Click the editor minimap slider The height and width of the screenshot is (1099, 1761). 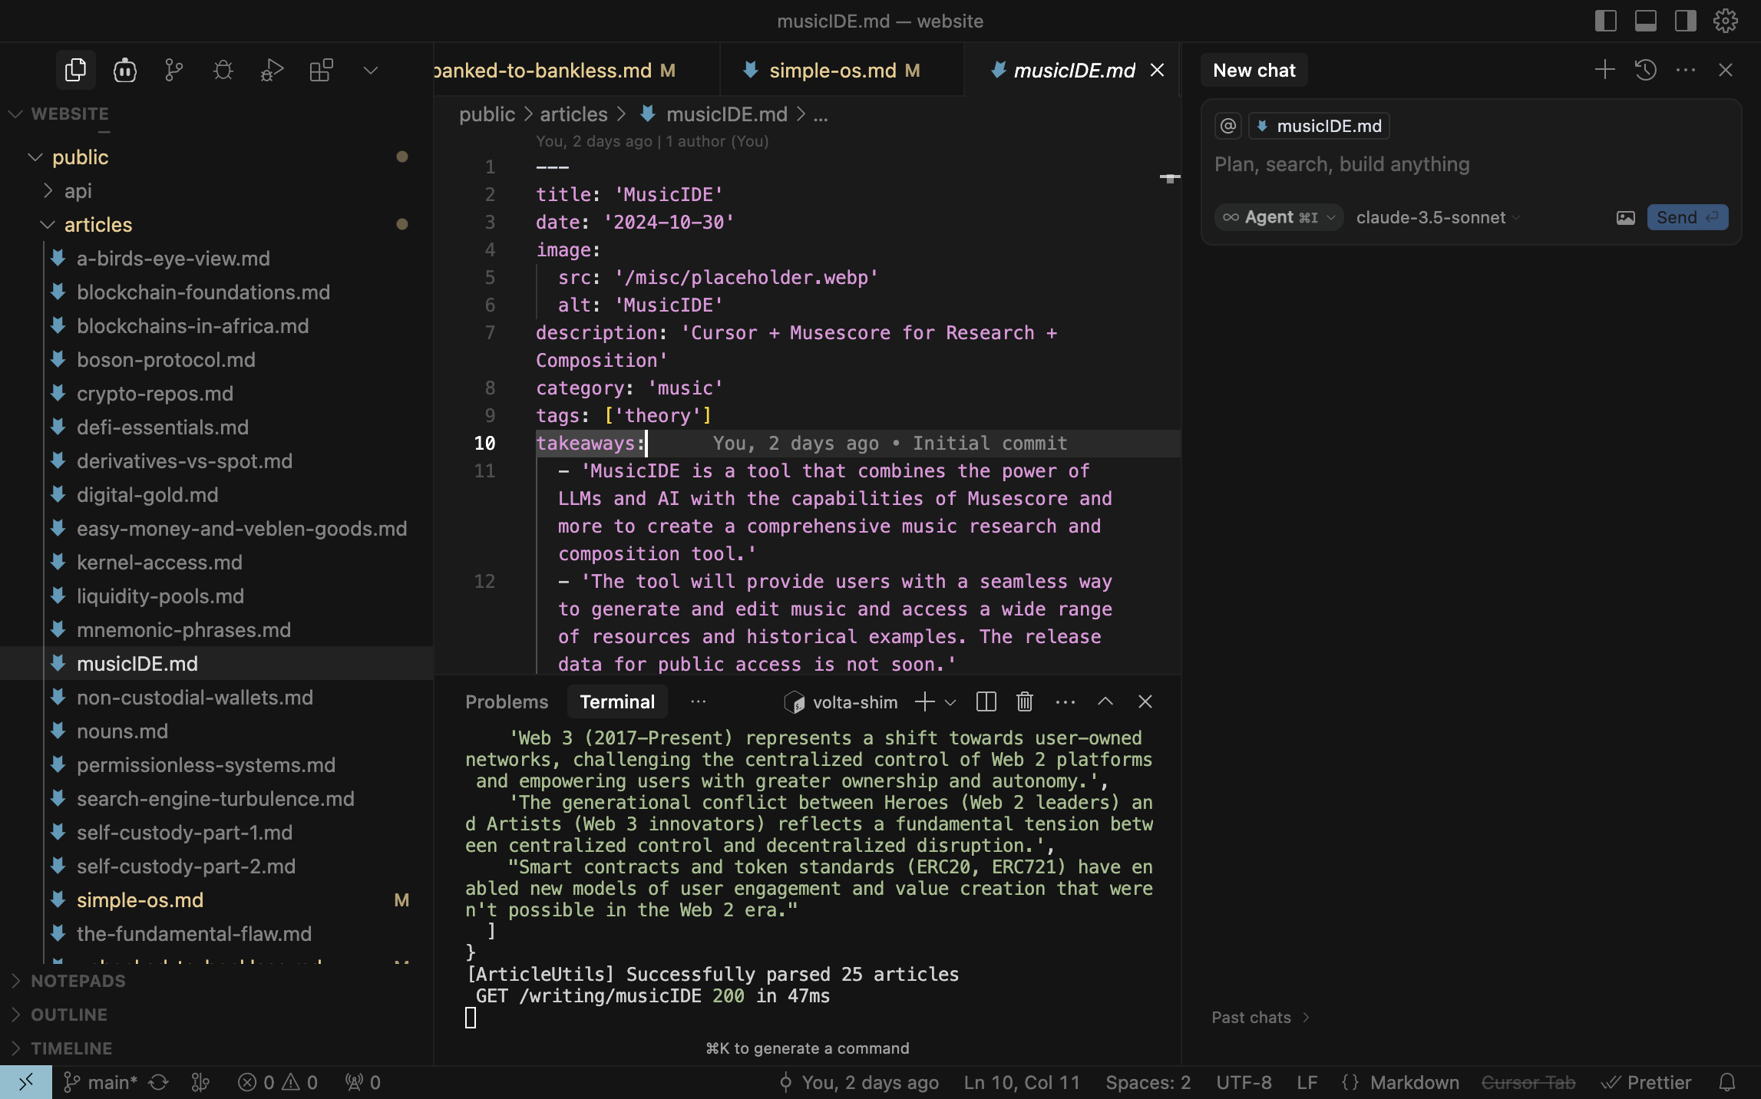(x=1170, y=178)
